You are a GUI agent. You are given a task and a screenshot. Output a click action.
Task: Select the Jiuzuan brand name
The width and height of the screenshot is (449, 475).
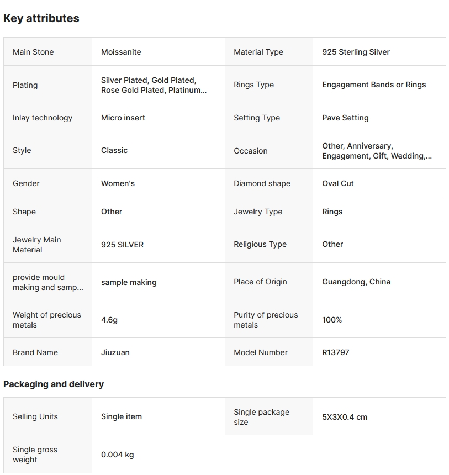(x=115, y=352)
